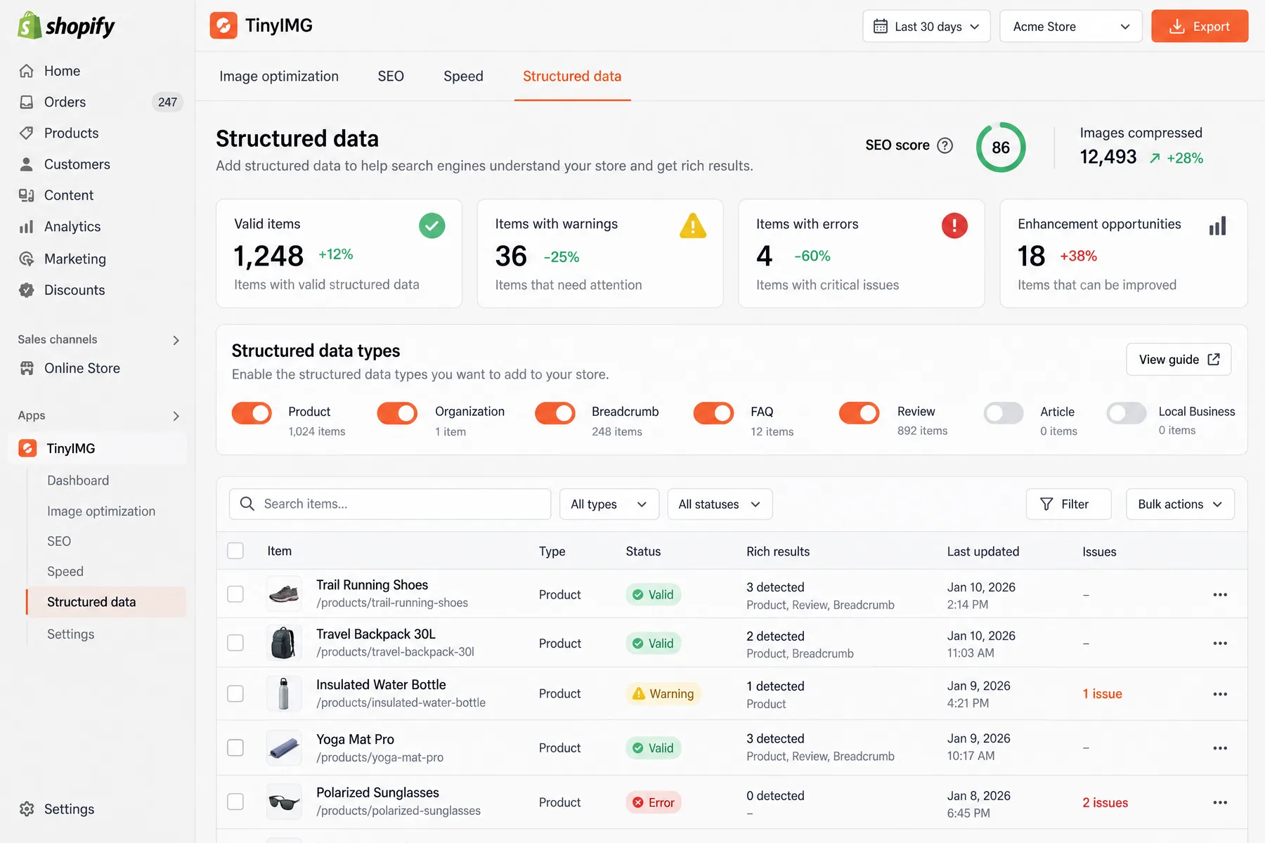Click the Content icon in sidebar
This screenshot has height=843, width=1265.
[x=27, y=195]
